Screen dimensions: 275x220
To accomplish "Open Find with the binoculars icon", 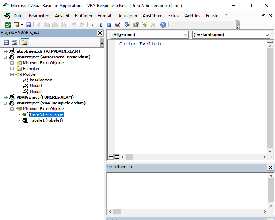I will click(x=63, y=25).
